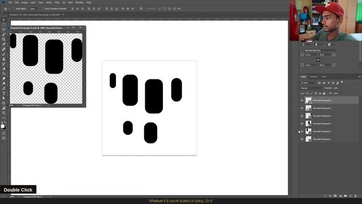The width and height of the screenshot is (362, 204).
Task: Select Rounded Rectangle 1 layer name
Action: pos(322,139)
